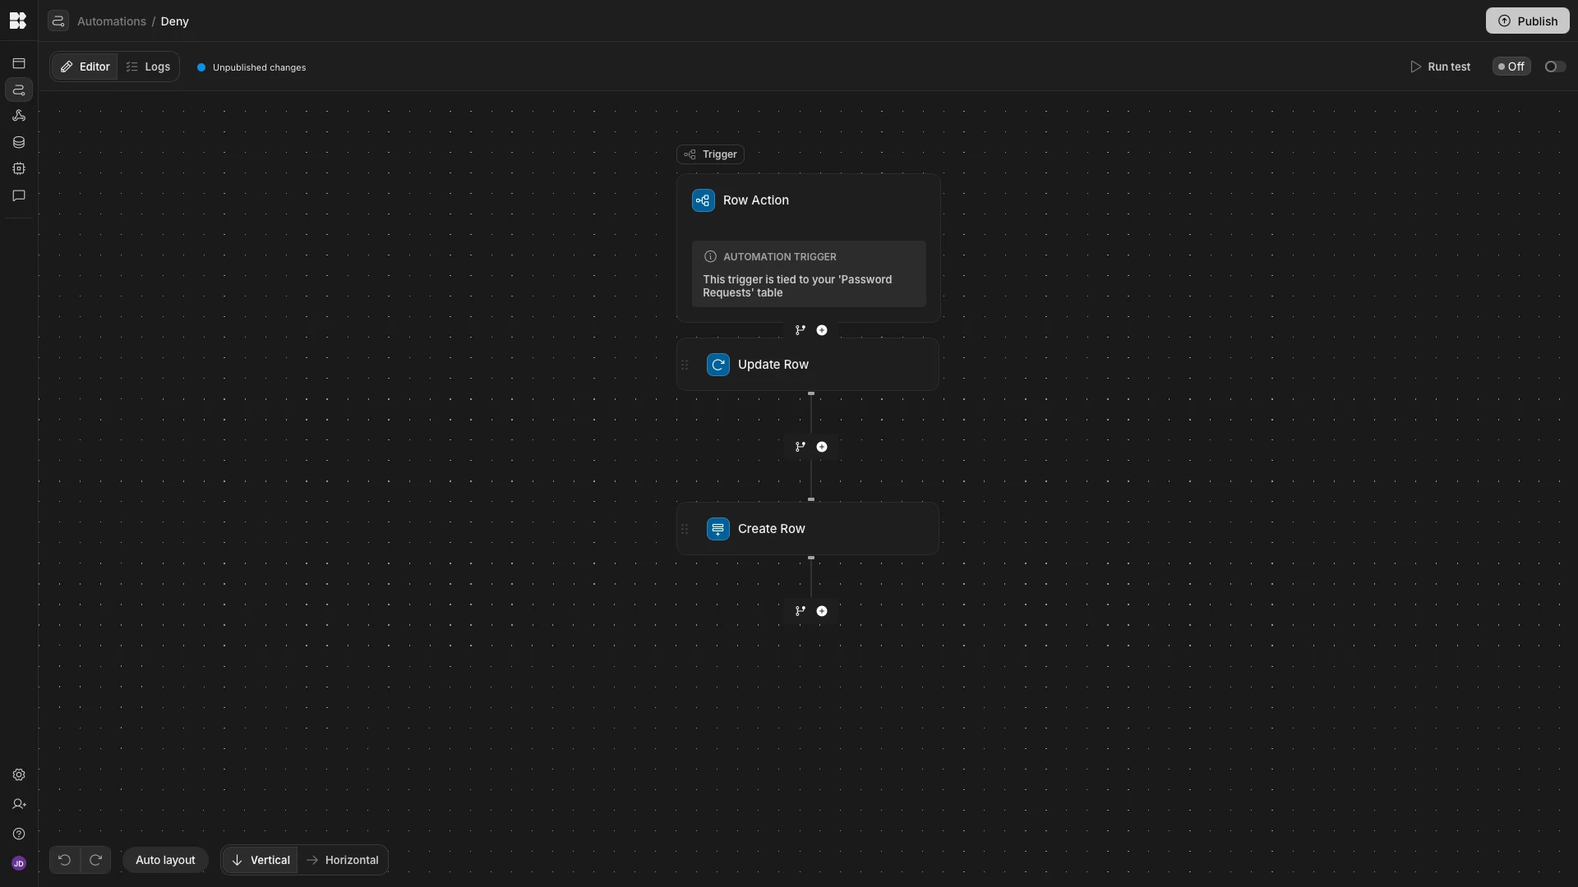Select the Row Action trigger title
This screenshot has width=1578, height=887.
click(x=756, y=200)
